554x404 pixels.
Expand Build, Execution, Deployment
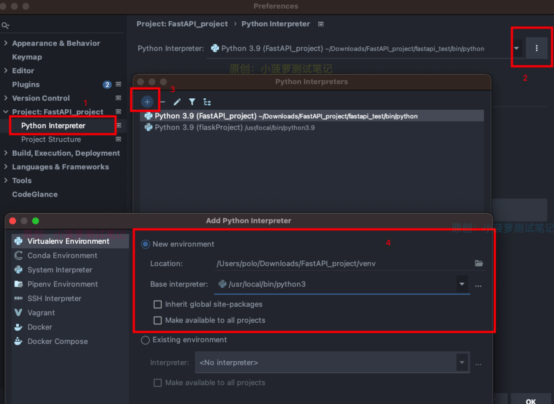click(6, 153)
